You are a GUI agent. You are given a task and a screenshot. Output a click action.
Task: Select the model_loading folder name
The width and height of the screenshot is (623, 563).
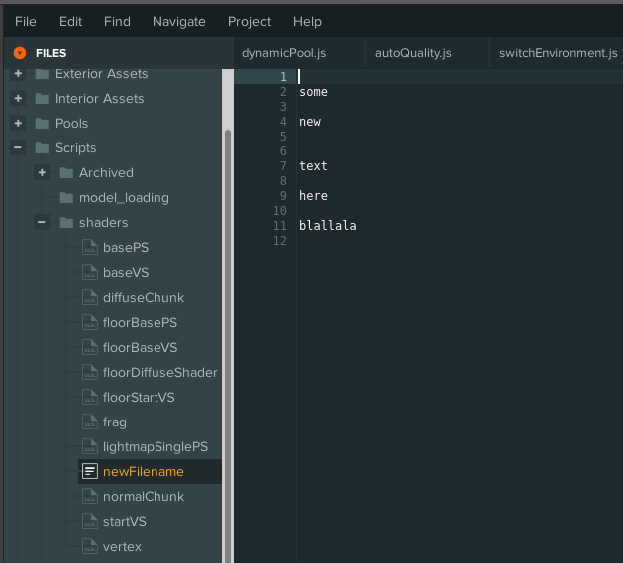(124, 198)
